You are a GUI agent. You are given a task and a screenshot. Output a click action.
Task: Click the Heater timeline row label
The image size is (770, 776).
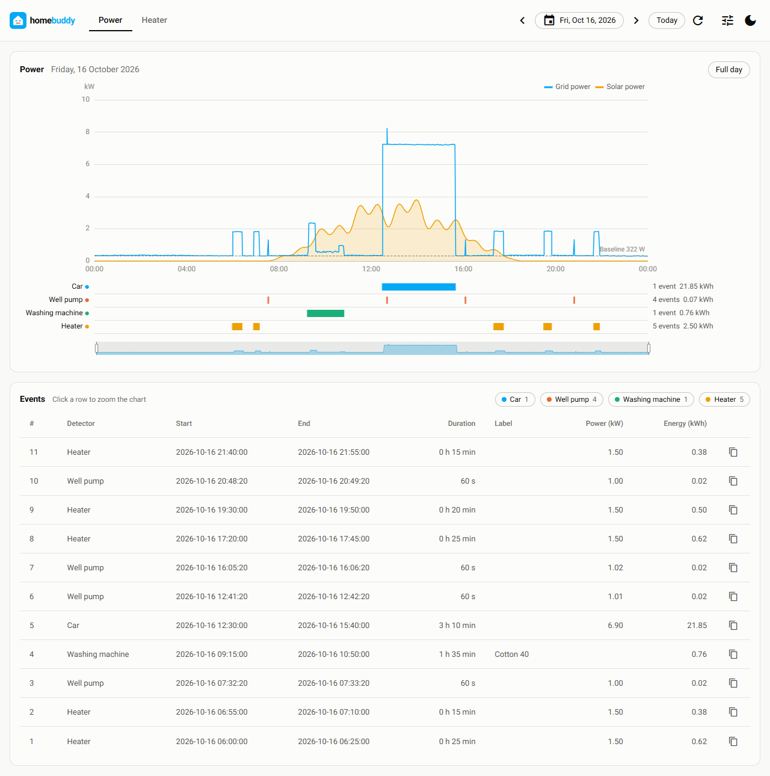(x=72, y=326)
